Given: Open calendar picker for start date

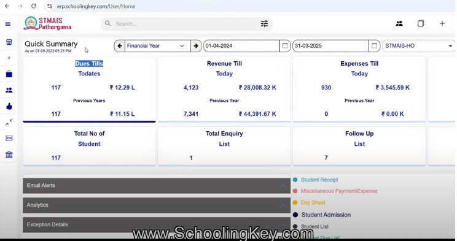Looking at the screenshot, I should [x=285, y=46].
